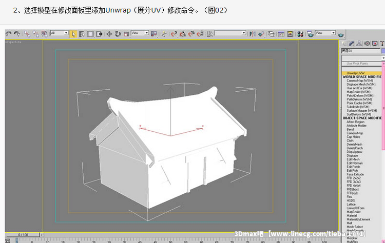This screenshot has height=243, width=385.
Task: Open reference coordinate system View dropdown
Action: click(140, 33)
